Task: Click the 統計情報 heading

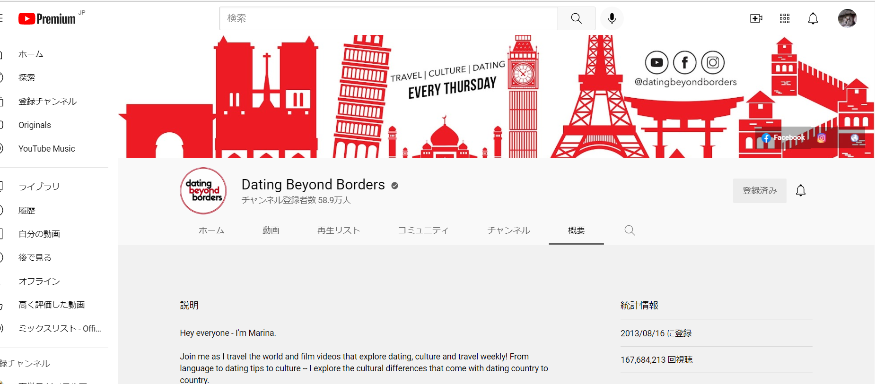Action: pyautogui.click(x=639, y=306)
